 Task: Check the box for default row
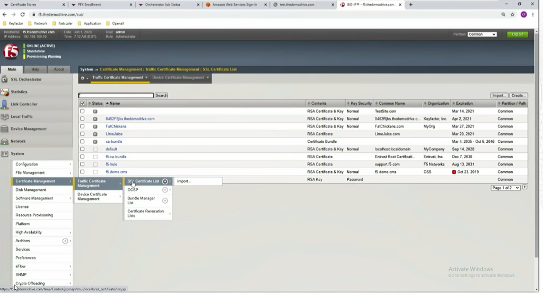coord(82,149)
